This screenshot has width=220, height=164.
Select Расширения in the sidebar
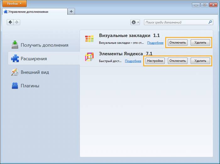tap(34, 59)
